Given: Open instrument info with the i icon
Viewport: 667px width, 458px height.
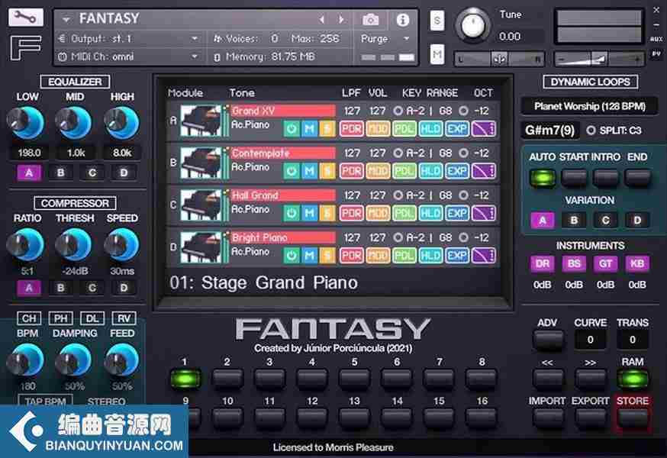Looking at the screenshot, I should (402, 20).
